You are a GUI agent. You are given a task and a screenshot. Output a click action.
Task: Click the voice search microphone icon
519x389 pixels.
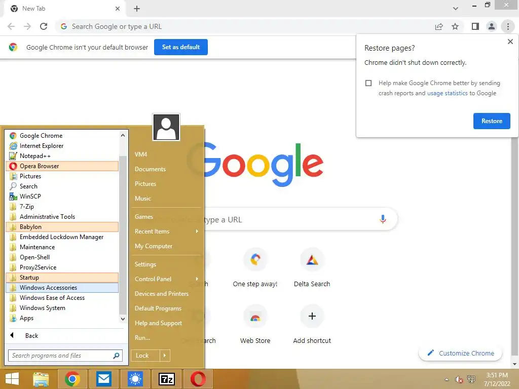[x=383, y=219]
